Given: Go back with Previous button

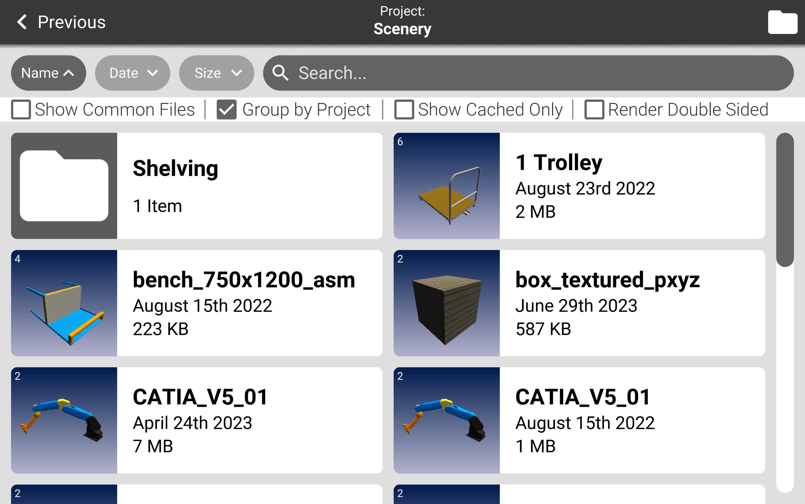Looking at the screenshot, I should tap(71, 22).
